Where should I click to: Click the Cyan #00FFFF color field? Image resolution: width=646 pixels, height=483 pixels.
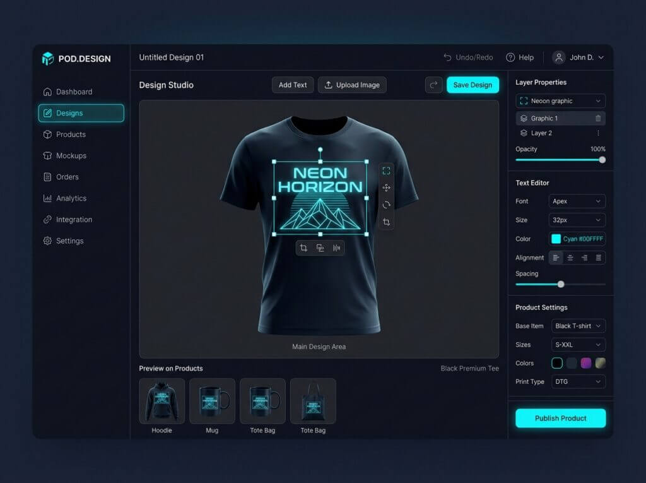(x=577, y=239)
